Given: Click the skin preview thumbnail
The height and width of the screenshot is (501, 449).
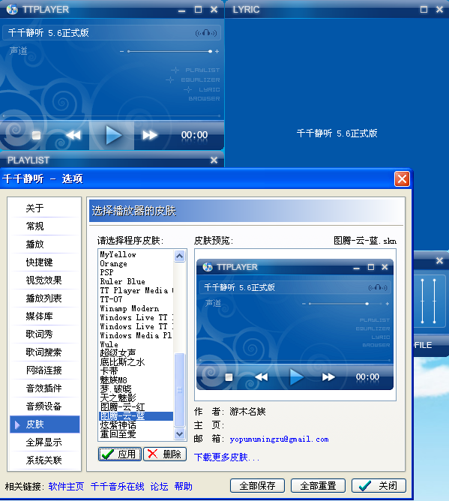Looking at the screenshot, I should click(x=295, y=324).
